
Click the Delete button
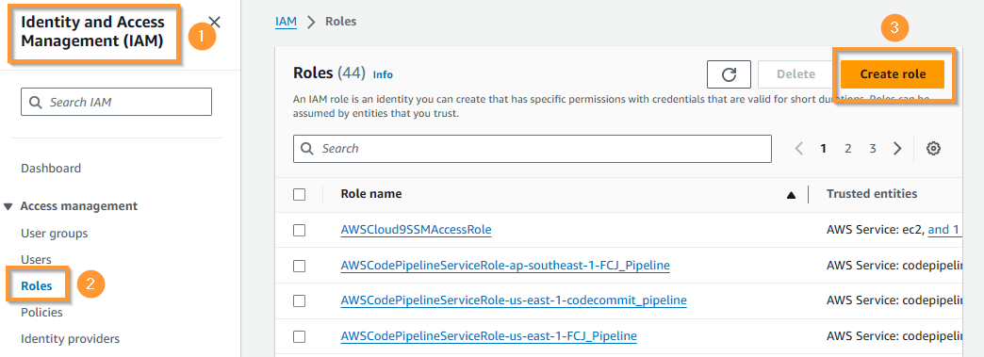(795, 74)
